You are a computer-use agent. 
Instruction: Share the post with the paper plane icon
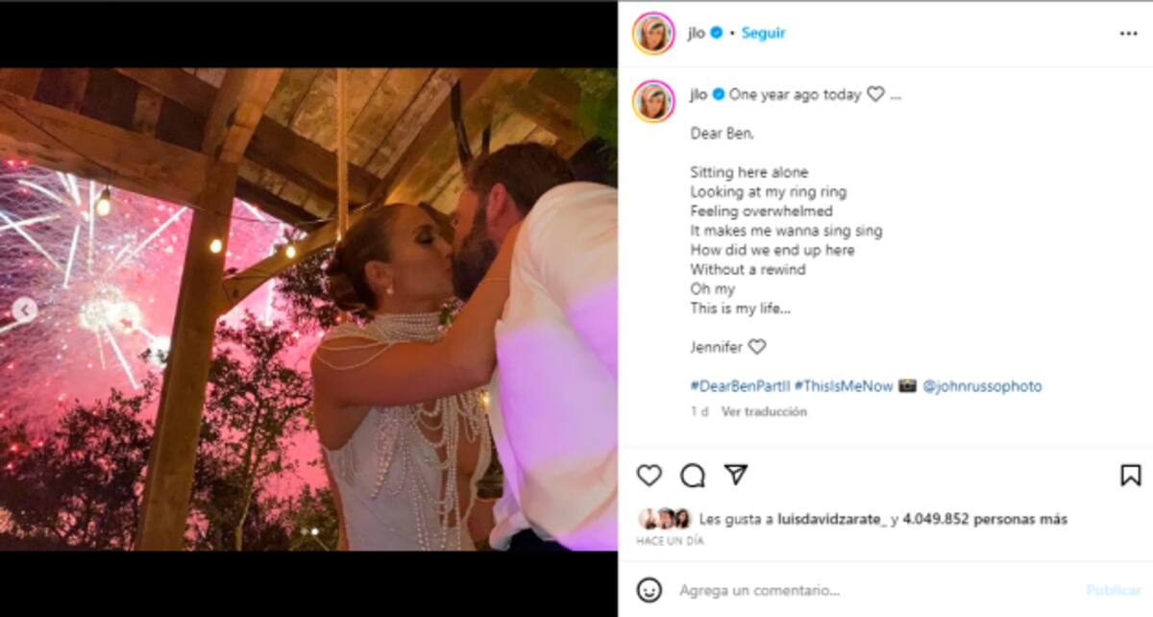(x=736, y=475)
